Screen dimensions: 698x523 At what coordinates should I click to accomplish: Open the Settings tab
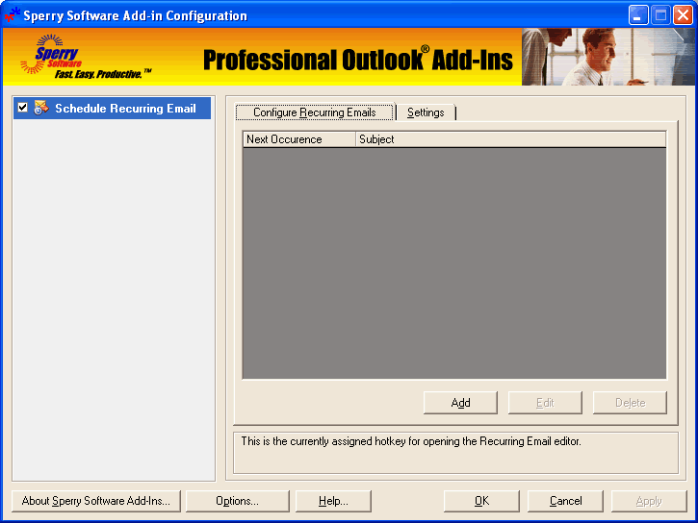pyautogui.click(x=426, y=112)
